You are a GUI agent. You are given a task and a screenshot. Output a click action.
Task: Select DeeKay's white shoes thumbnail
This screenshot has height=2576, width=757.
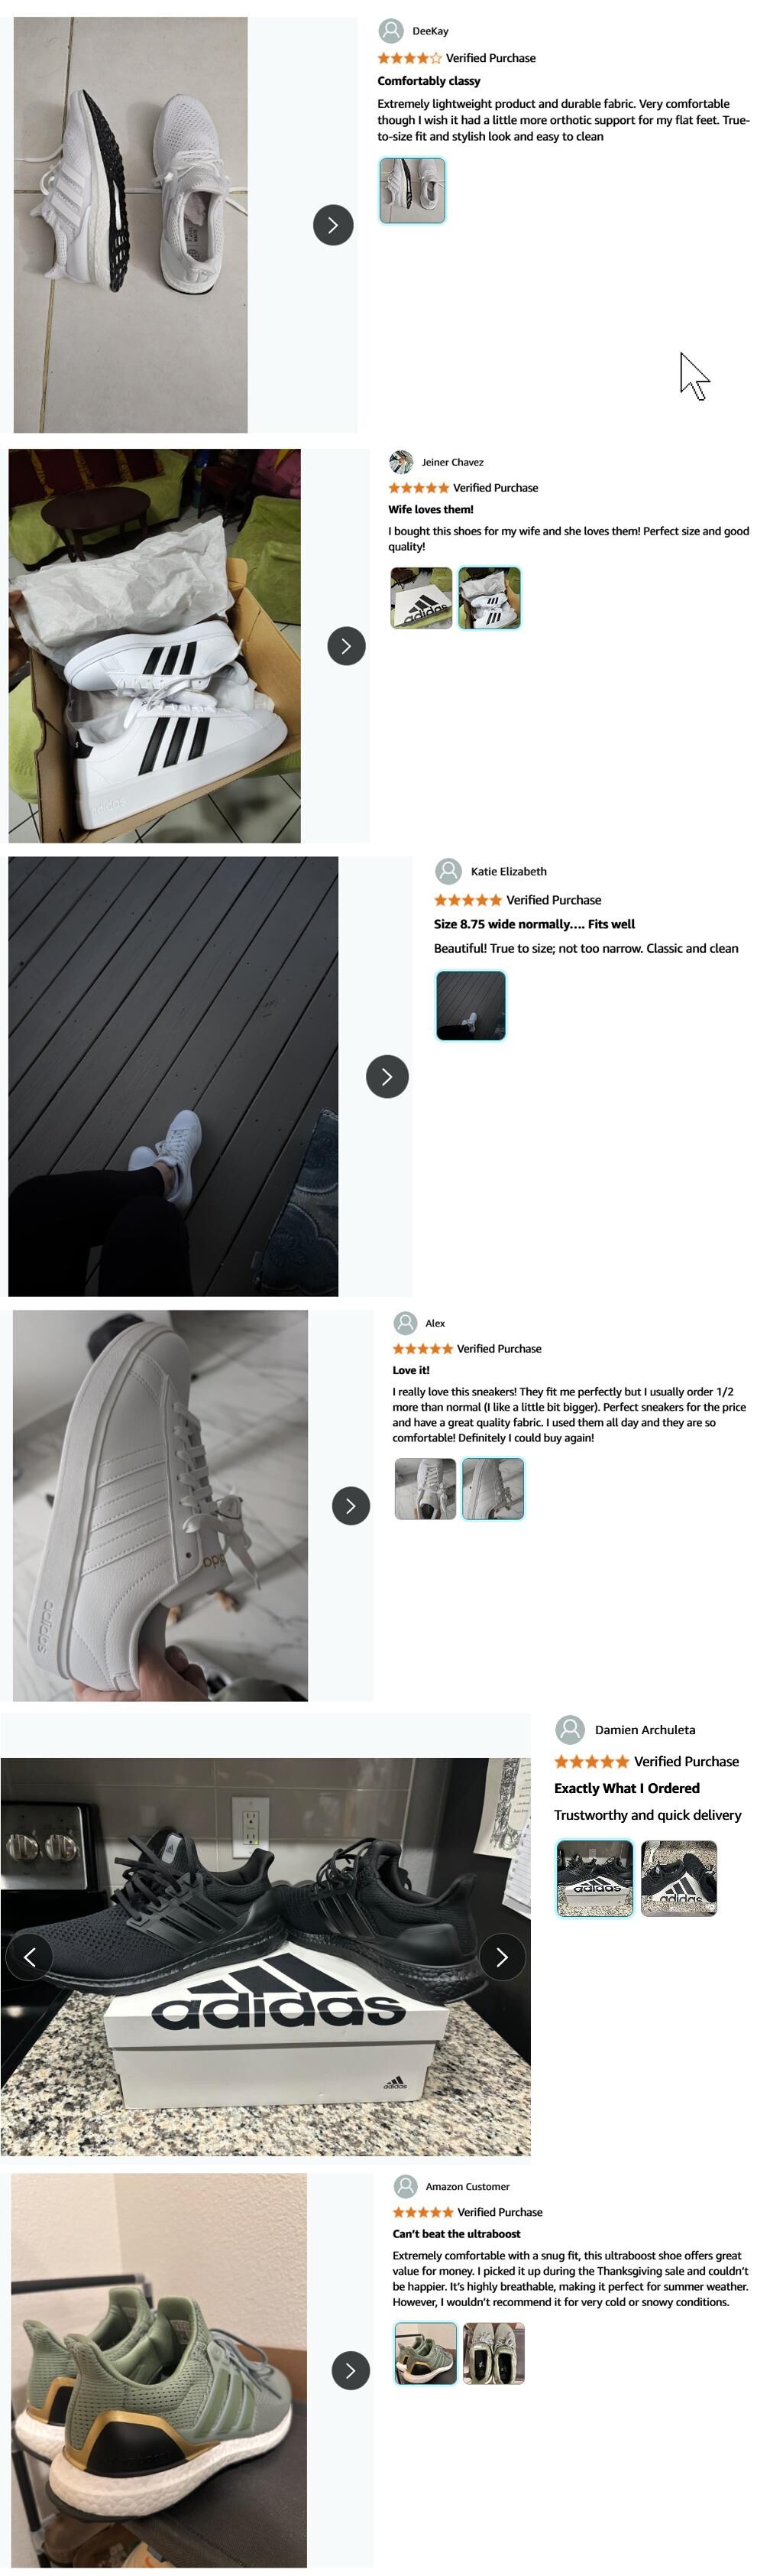[412, 190]
